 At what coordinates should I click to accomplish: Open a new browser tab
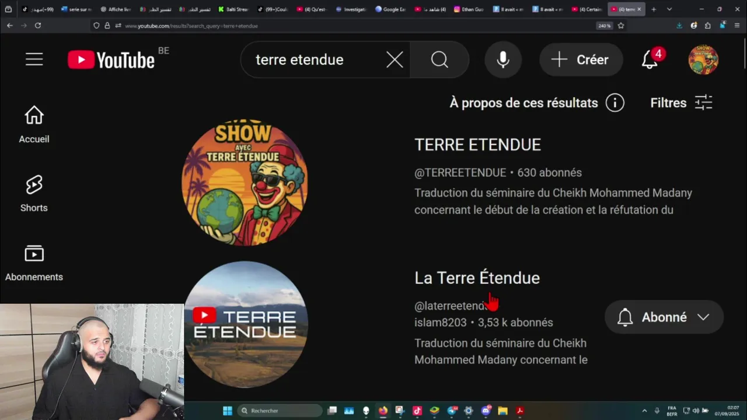coord(654,9)
